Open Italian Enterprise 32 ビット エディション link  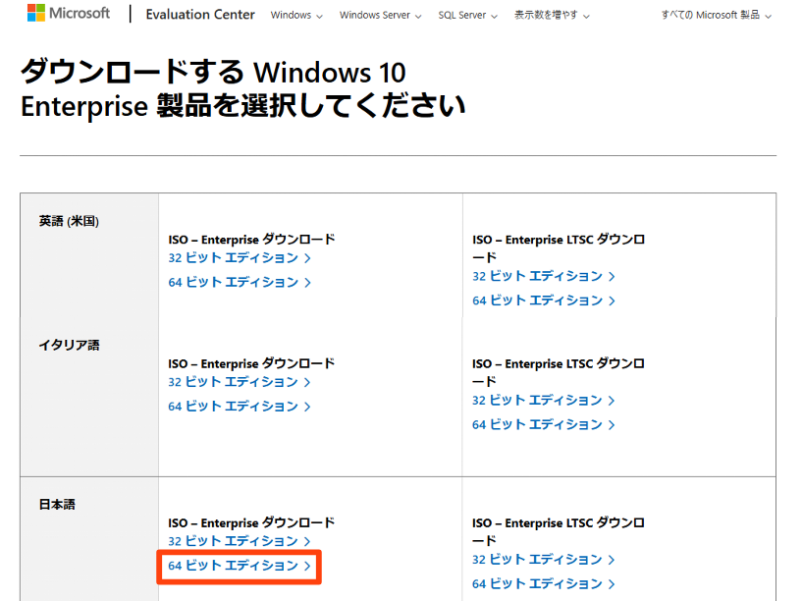click(240, 382)
